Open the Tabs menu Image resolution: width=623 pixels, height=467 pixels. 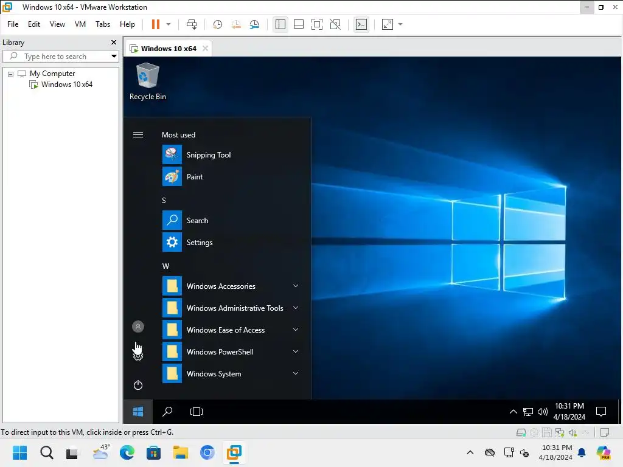pyautogui.click(x=102, y=24)
